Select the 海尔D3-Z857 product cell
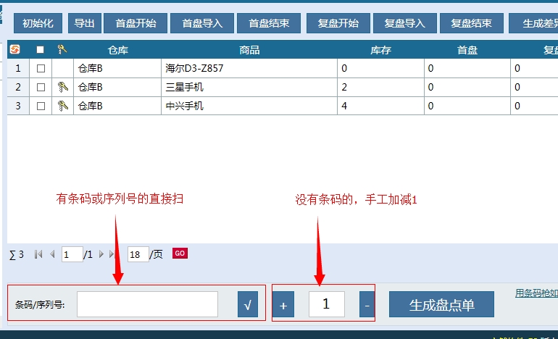Screen dimensions: 558x339 pos(249,68)
